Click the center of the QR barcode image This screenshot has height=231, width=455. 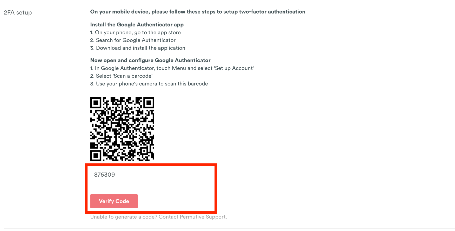tap(122, 129)
